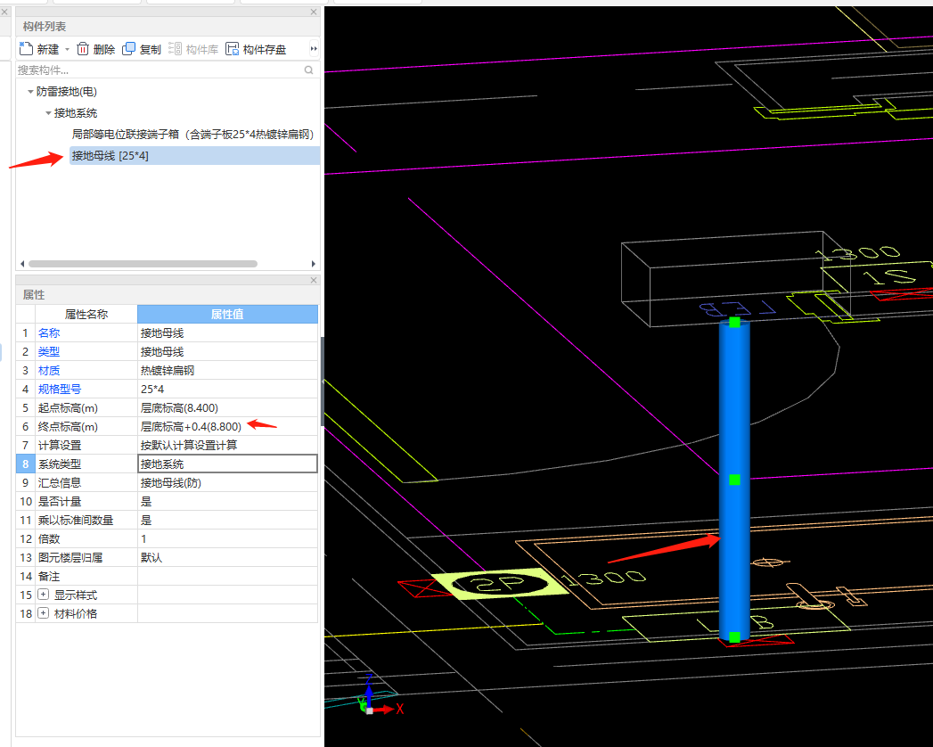Click the bottom green grip of busbar
The height and width of the screenshot is (747, 933).
pyautogui.click(x=734, y=636)
